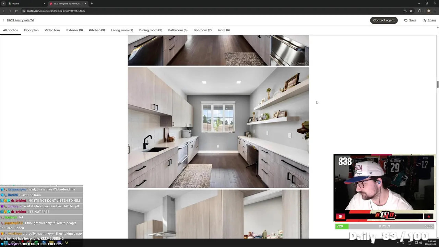Share the listing
Image resolution: width=439 pixels, height=247 pixels.
coord(429,20)
